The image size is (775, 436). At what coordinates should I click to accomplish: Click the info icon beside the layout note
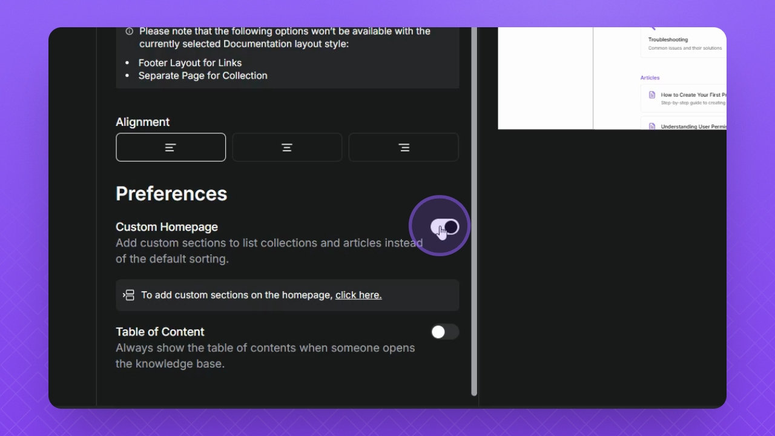pyautogui.click(x=129, y=31)
